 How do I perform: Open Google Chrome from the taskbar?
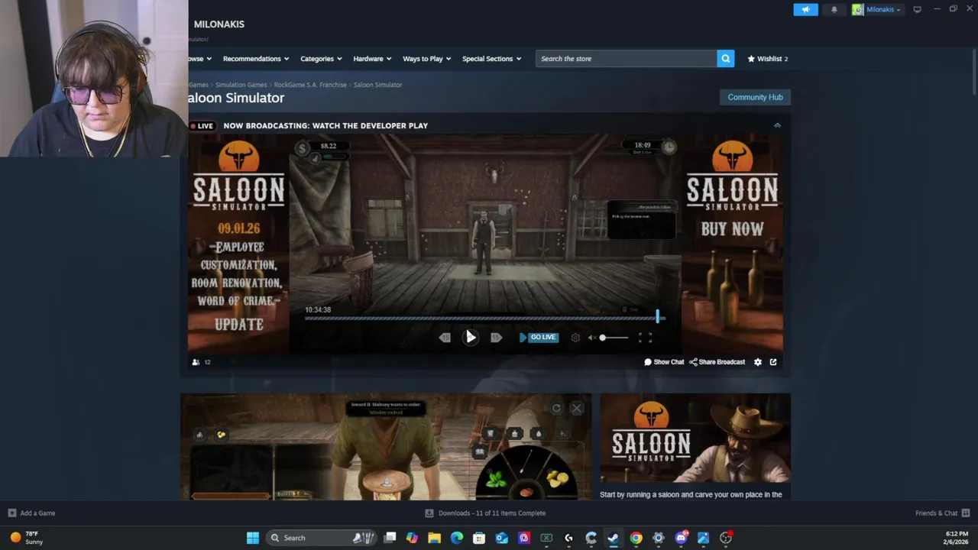click(x=636, y=538)
